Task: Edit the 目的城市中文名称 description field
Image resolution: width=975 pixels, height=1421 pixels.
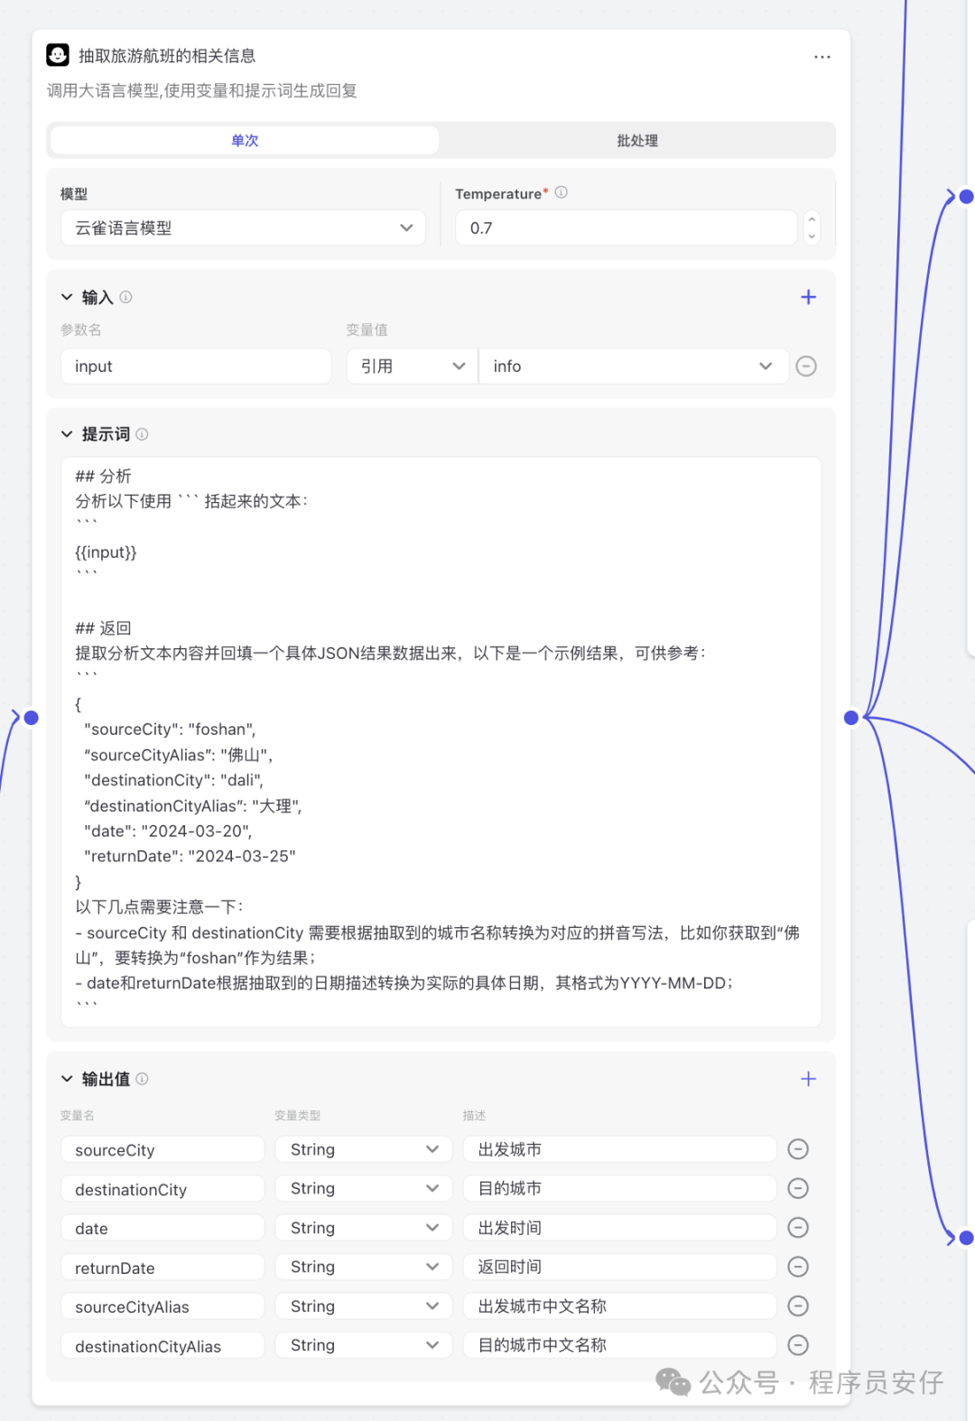Action: pyautogui.click(x=620, y=1345)
